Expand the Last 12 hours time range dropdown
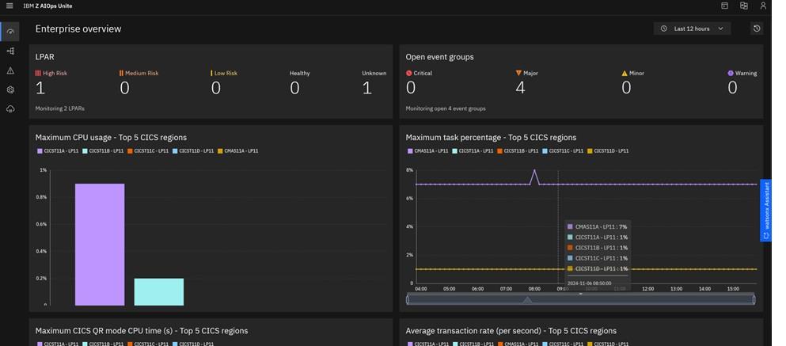 [x=693, y=29]
